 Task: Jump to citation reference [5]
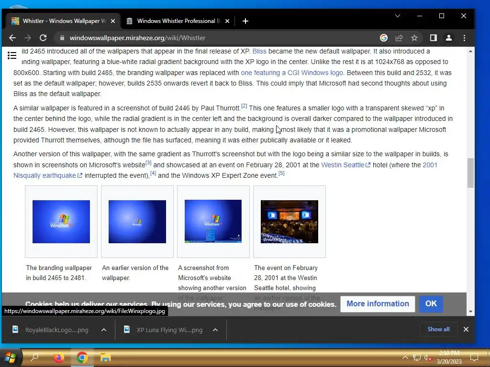point(281,173)
